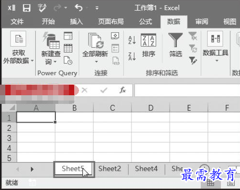This screenshot has height=190, width=240.
Task: Switch to the 公式 ribbon tab
Action: click(x=146, y=22)
